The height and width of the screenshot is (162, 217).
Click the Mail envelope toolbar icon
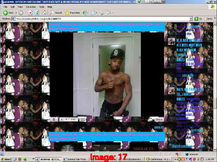click(93, 13)
